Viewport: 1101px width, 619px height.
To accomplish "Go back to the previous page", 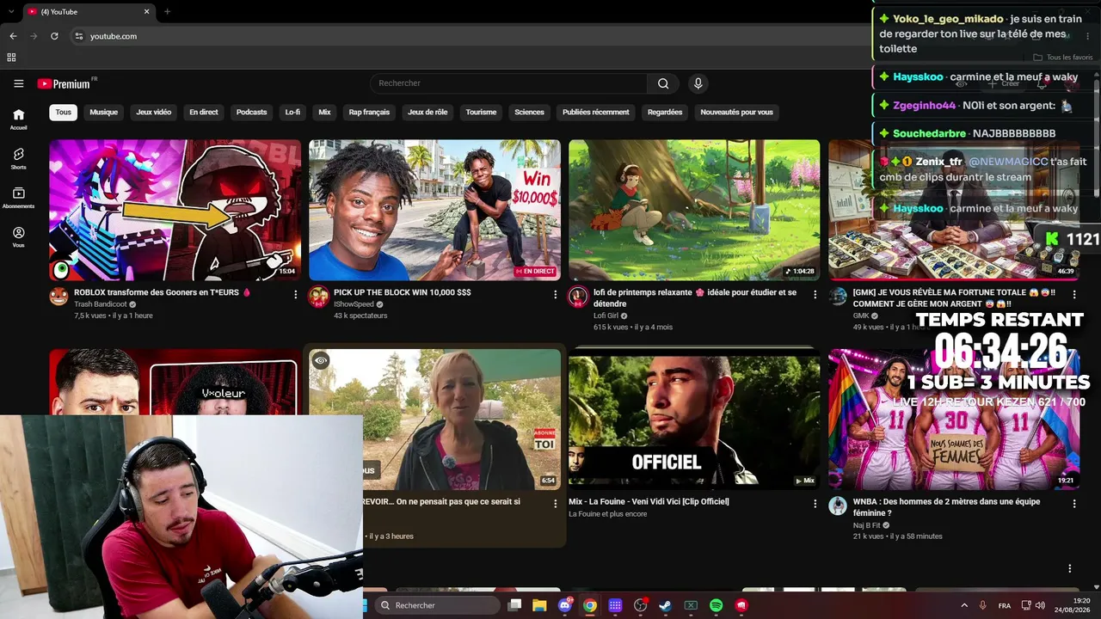I will click(13, 36).
